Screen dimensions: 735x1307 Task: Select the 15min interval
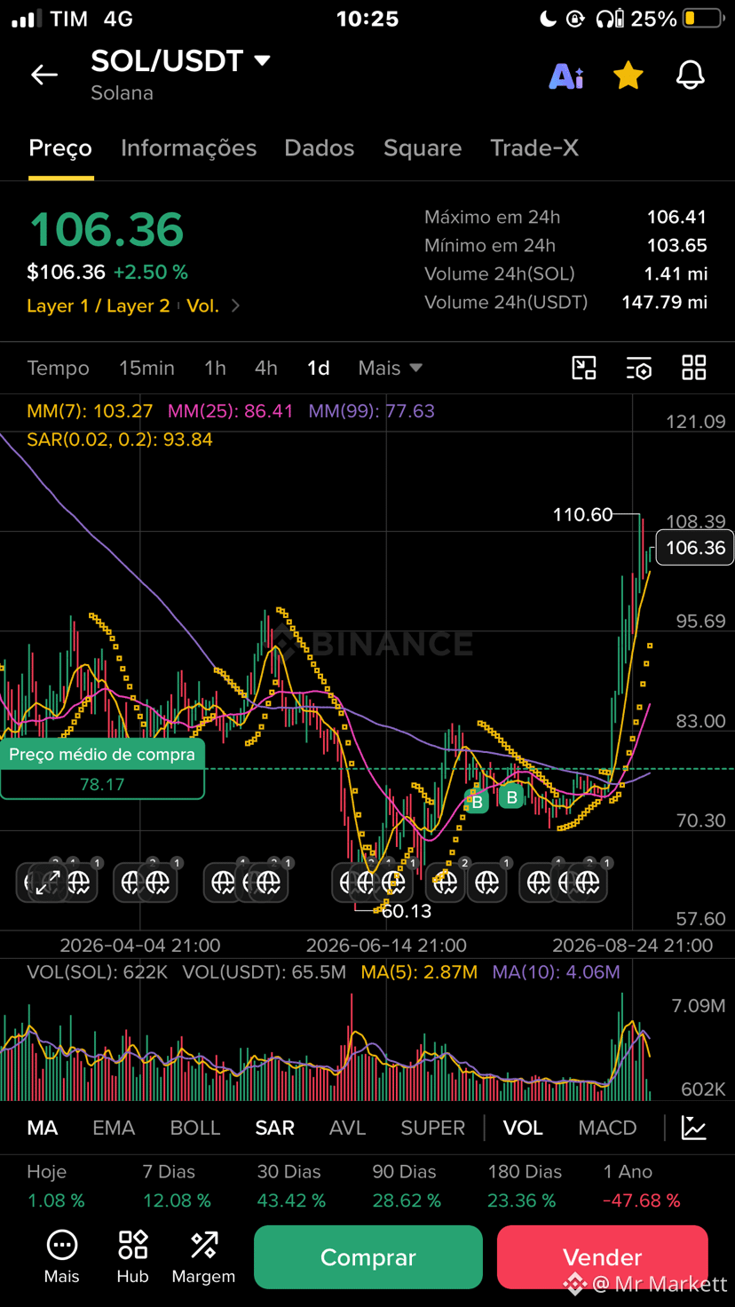(x=146, y=368)
